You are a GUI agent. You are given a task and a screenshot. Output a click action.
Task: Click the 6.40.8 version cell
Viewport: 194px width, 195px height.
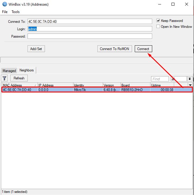point(111,90)
